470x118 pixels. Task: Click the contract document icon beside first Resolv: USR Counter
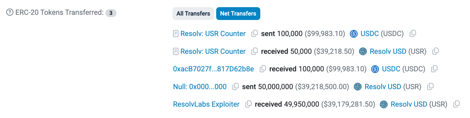coord(175,34)
